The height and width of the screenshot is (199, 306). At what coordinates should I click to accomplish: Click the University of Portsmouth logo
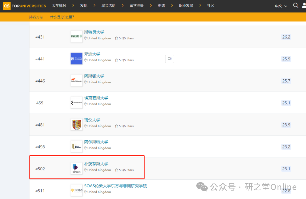tap(76, 168)
